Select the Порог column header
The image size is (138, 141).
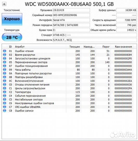click(x=106, y=47)
